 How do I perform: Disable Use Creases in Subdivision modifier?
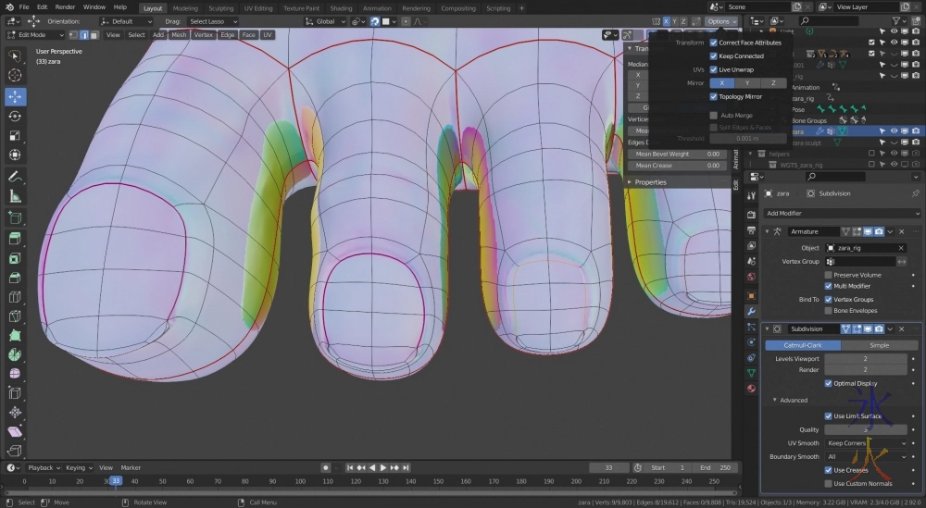click(828, 470)
